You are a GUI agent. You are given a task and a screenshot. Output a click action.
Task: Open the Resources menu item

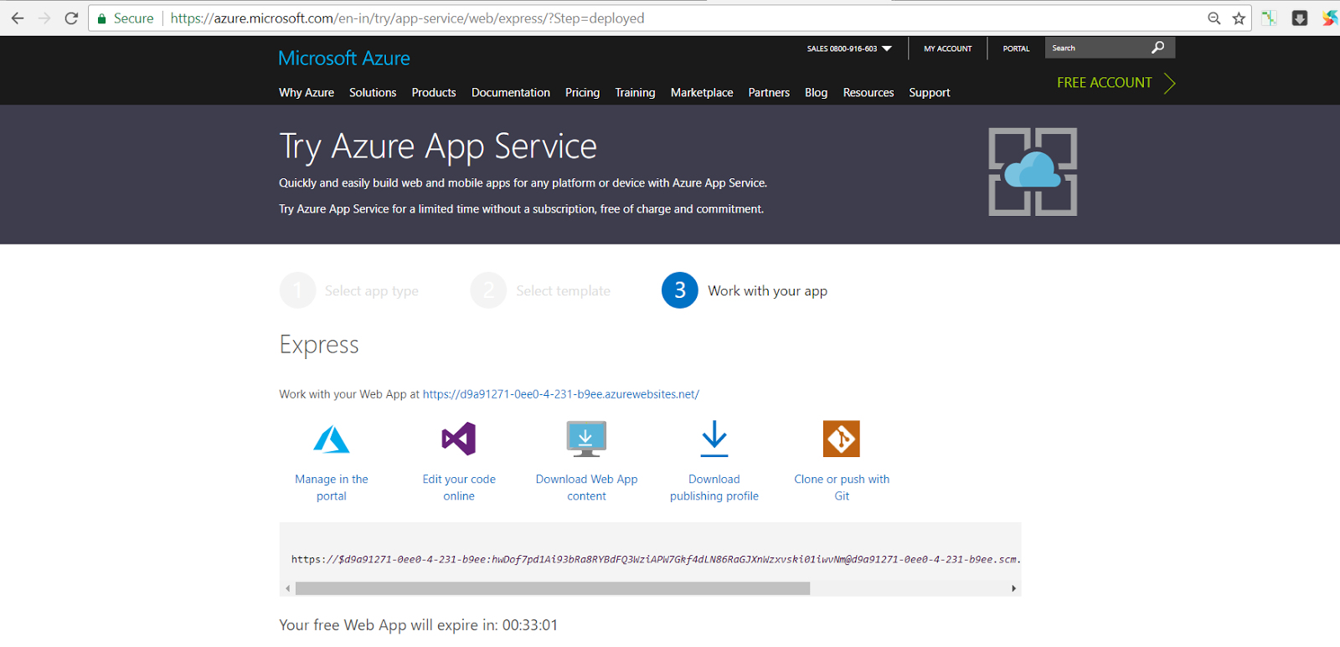pyautogui.click(x=868, y=93)
